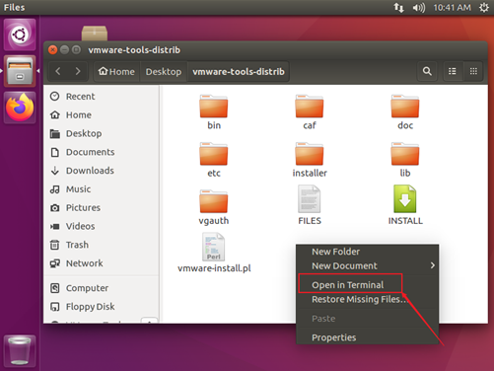Open Recent in the sidebar
Viewport: 494px width, 371px height.
click(102, 97)
